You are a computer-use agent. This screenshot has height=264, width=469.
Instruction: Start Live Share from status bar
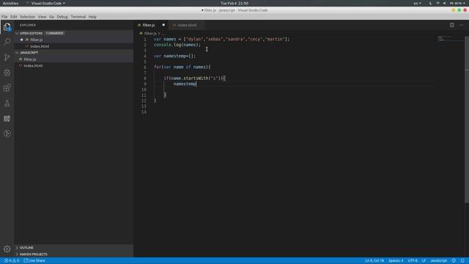pos(34,261)
